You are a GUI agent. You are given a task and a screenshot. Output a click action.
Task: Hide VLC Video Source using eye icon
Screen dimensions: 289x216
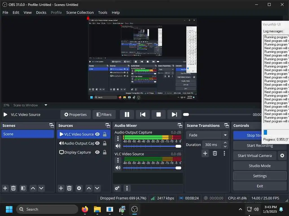(97, 134)
